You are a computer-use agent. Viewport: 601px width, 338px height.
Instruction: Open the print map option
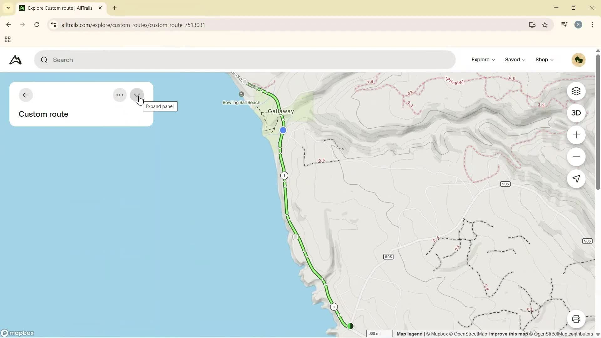pos(576,319)
